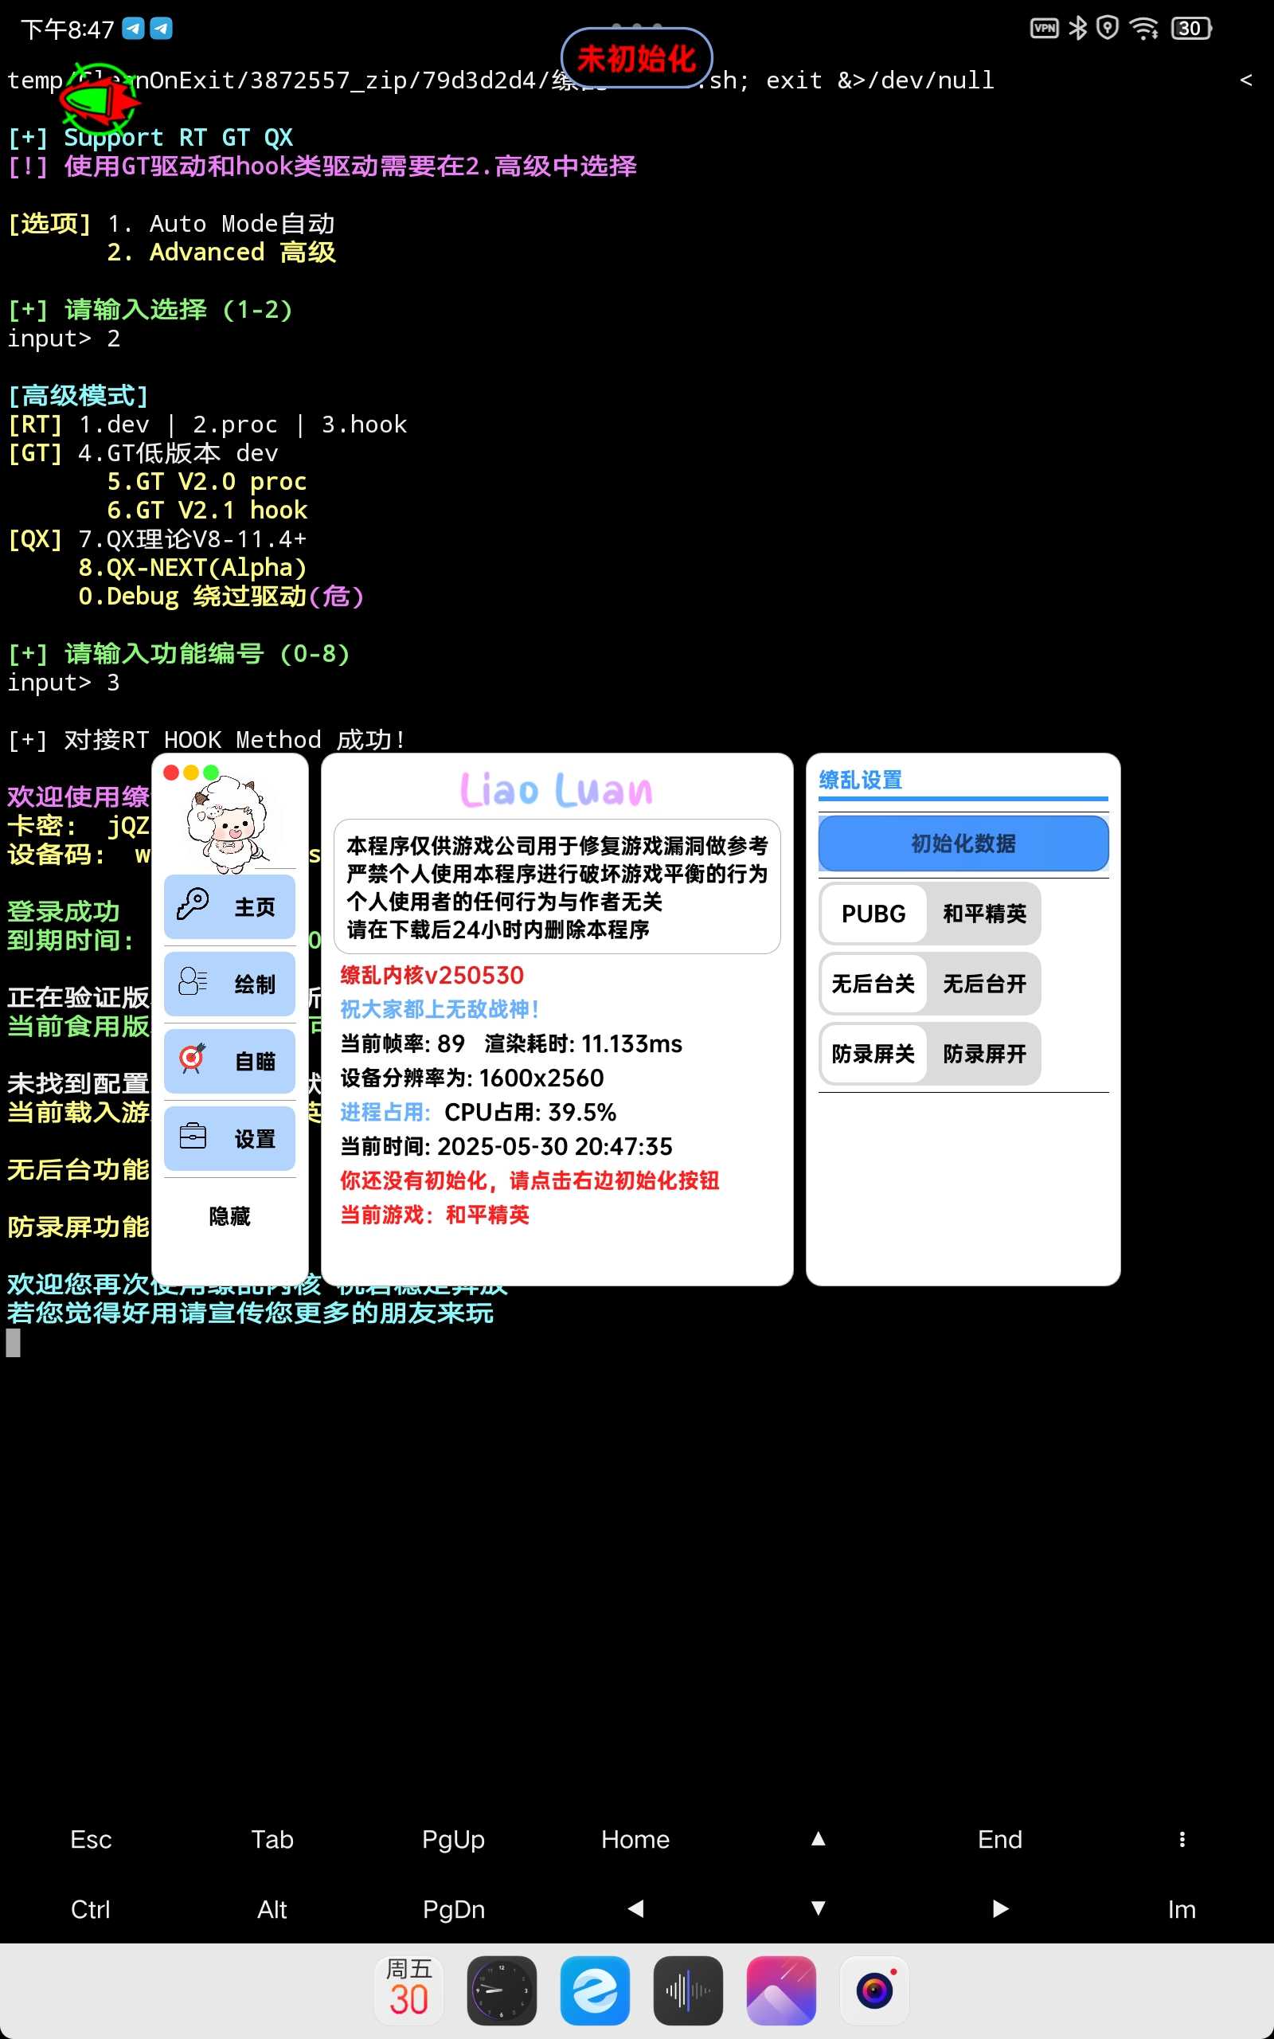
Task: Click the status bar clock 下午8:47
Action: tap(68, 29)
